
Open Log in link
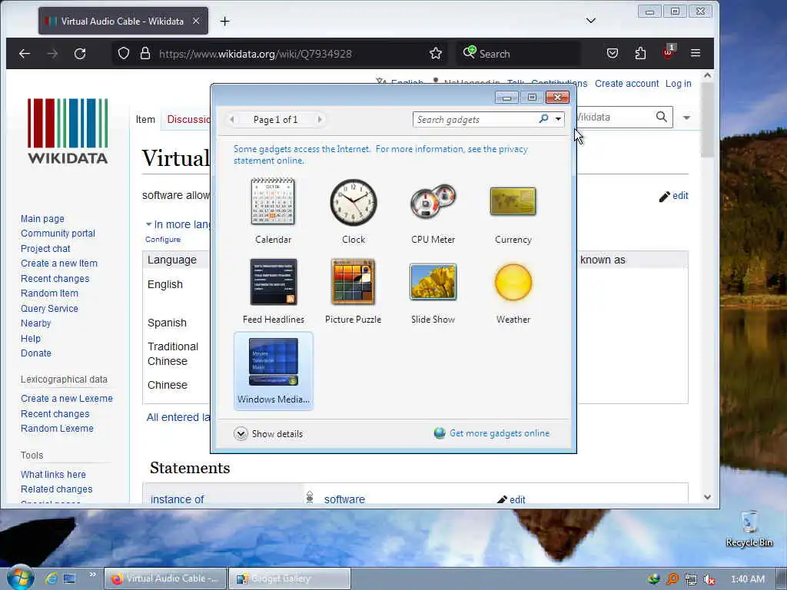pos(678,83)
